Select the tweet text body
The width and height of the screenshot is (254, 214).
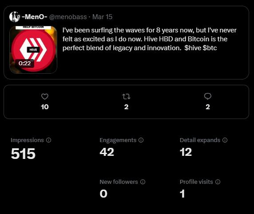coord(150,39)
